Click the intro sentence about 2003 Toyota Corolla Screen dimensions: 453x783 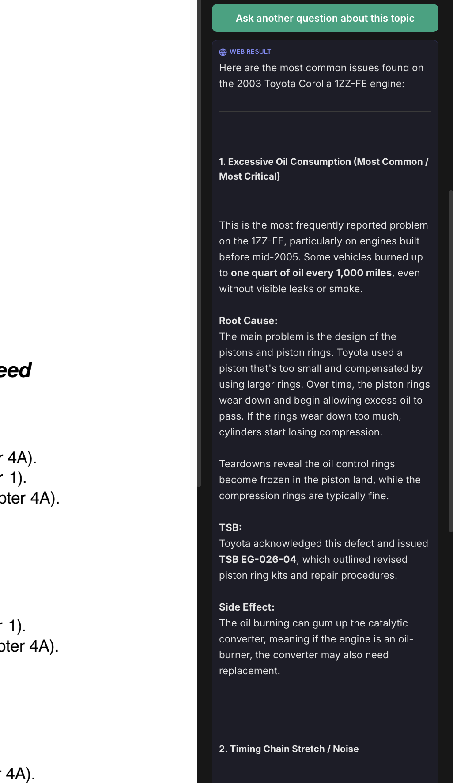click(x=321, y=76)
